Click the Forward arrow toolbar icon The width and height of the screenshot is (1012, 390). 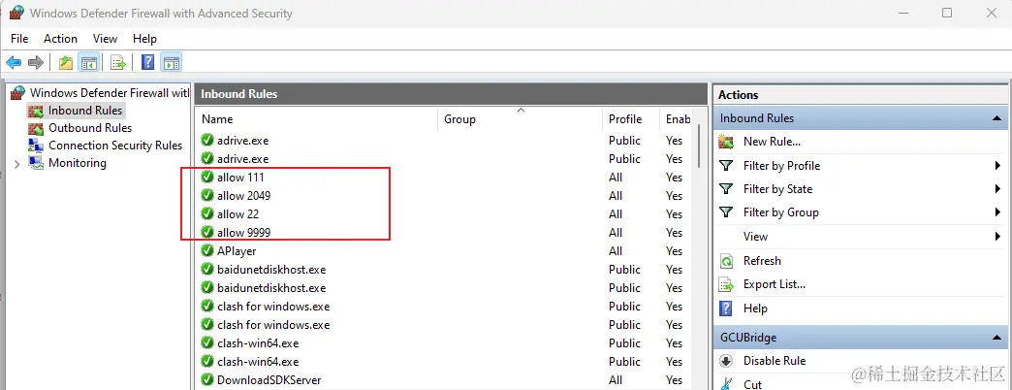coord(36,63)
